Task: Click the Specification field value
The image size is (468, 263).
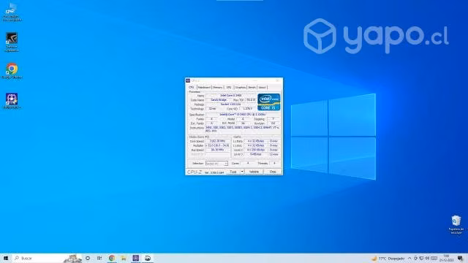Action: (x=243, y=115)
